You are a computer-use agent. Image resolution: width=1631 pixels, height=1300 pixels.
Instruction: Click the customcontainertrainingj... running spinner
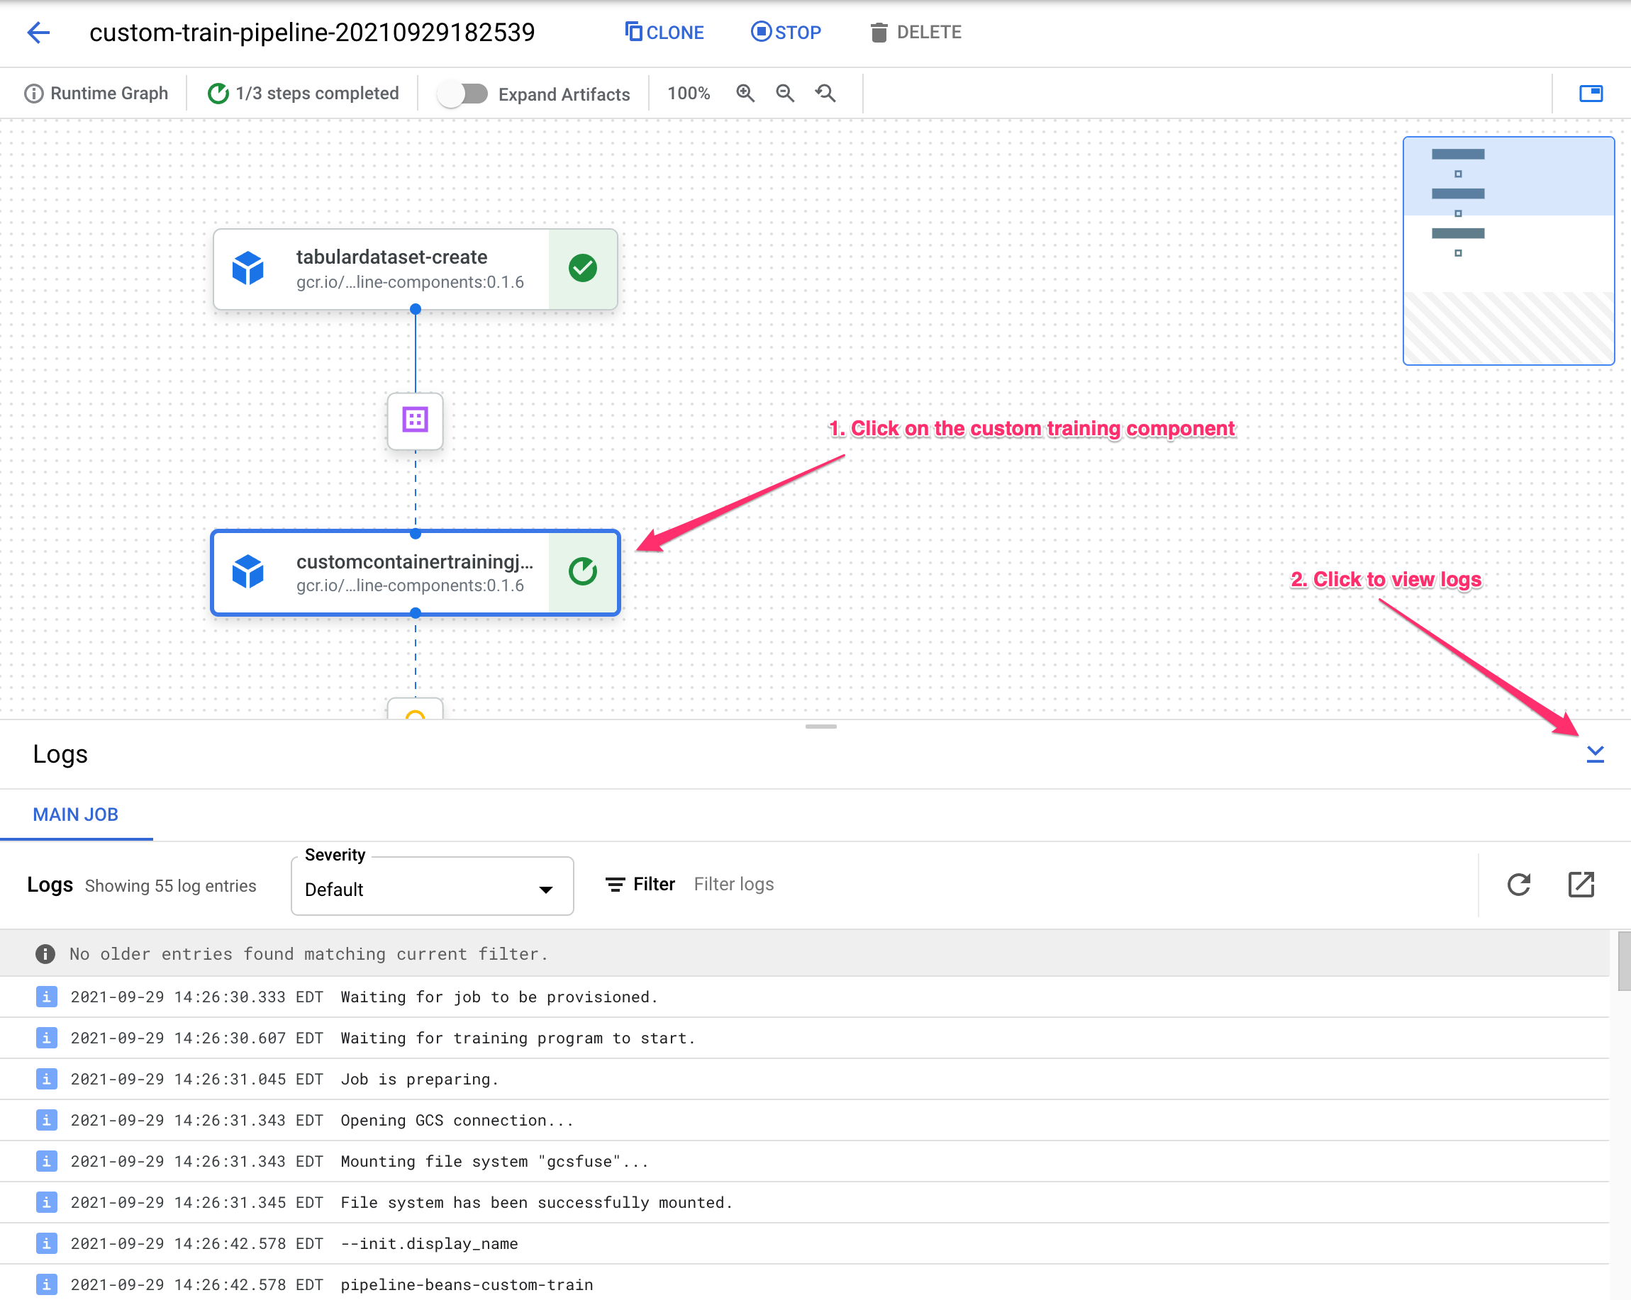click(x=583, y=571)
